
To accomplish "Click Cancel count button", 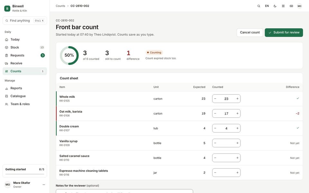I will point(250,32).
